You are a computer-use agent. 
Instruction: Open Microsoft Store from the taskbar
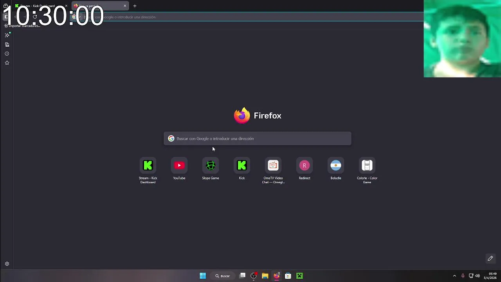point(288,276)
